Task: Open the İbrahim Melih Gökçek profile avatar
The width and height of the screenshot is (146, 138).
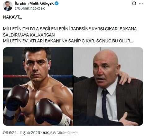Action: tap(7, 6)
